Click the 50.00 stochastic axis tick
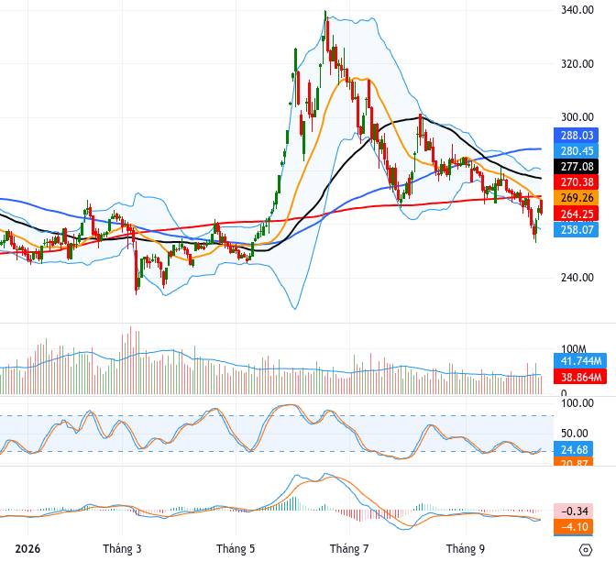Screen dimensions: 616x561 coord(575,434)
